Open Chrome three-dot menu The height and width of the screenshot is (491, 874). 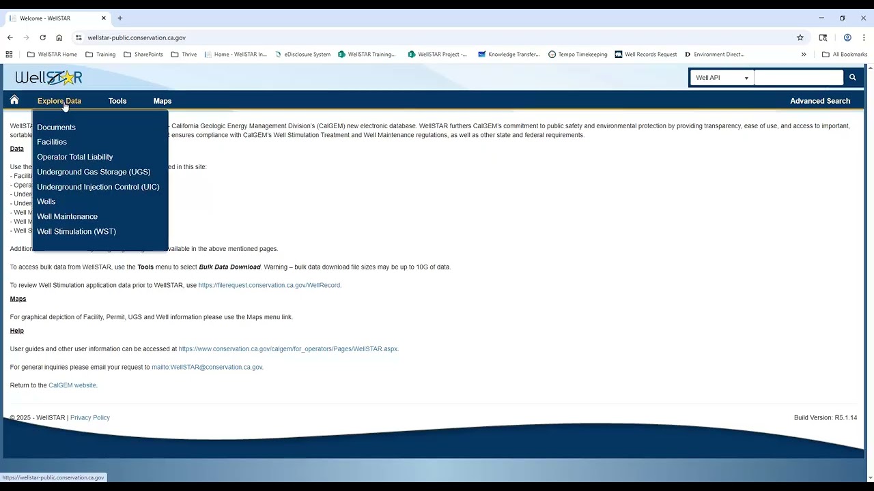864,38
